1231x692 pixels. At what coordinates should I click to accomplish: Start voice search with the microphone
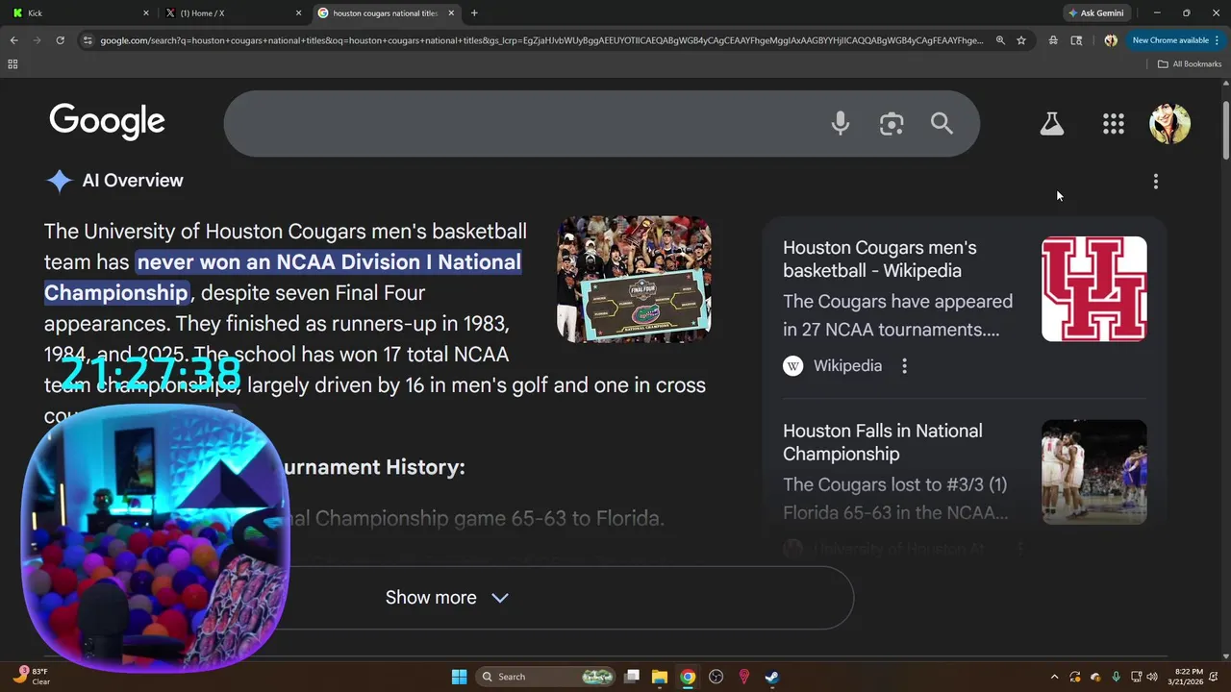[x=841, y=123]
